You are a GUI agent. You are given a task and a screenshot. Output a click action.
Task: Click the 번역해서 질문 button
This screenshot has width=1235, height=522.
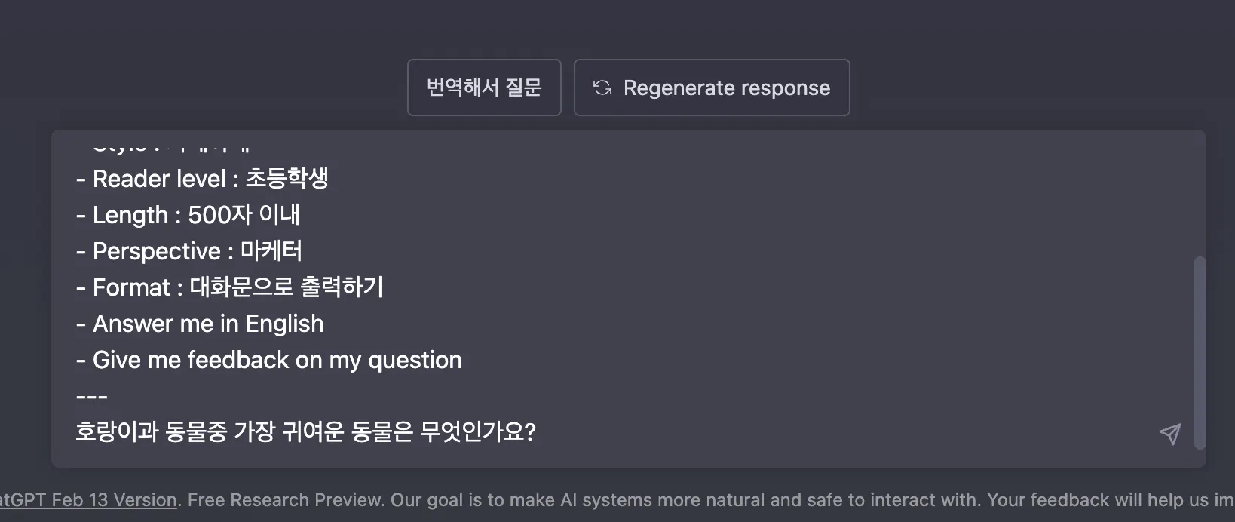pyautogui.click(x=484, y=88)
